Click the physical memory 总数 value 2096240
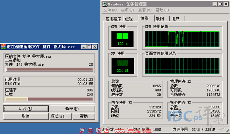The height and width of the screenshot is (134, 230). point(214,86)
